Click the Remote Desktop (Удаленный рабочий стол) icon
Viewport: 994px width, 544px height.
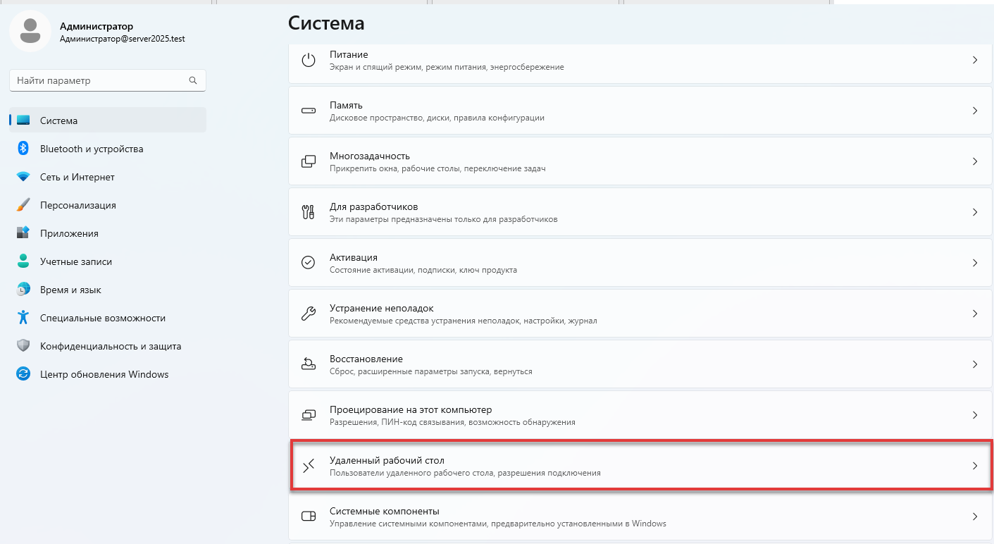point(308,466)
